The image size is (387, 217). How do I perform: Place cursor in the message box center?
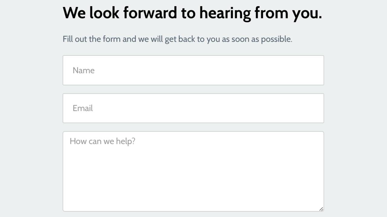[x=193, y=171]
